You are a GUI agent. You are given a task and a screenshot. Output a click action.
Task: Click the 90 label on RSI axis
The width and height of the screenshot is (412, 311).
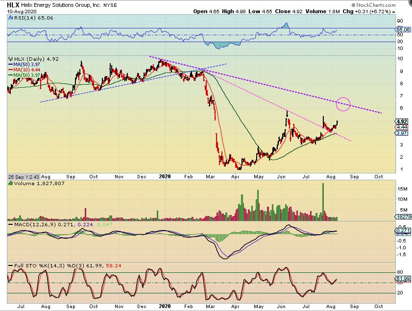coord(400,21)
